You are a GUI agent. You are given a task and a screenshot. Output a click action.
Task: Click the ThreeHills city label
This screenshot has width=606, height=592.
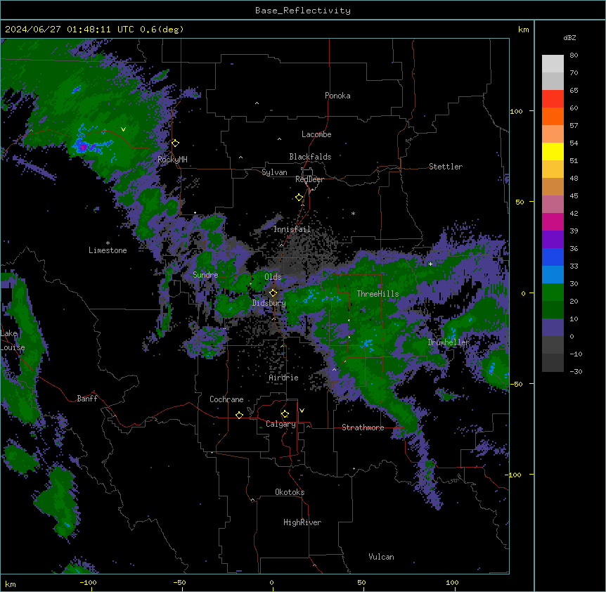click(378, 294)
